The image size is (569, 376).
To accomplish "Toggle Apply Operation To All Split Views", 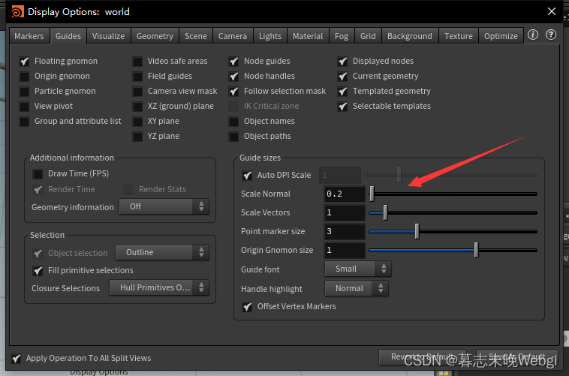I will [16, 359].
